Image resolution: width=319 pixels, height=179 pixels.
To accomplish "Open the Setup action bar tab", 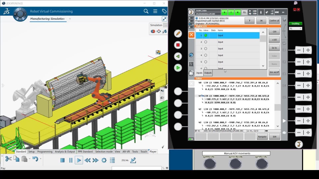I will pyautogui.click(x=31, y=151).
